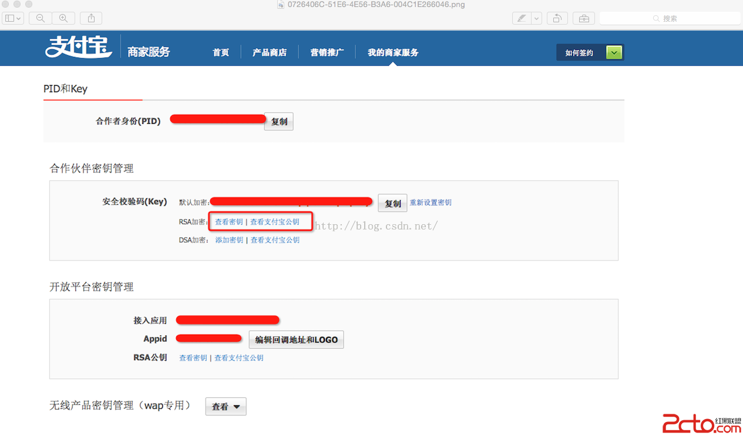Zoom out with the Preview toolbar
This screenshot has width=743, height=439.
point(41,18)
